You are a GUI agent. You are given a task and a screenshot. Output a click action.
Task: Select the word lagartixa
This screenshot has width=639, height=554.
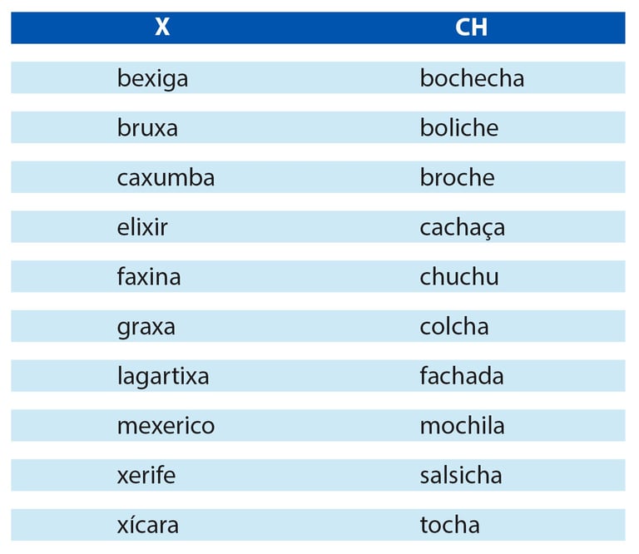tap(163, 376)
